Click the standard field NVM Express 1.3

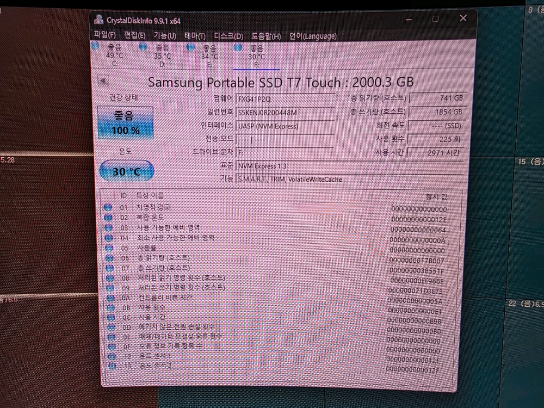tap(349, 166)
